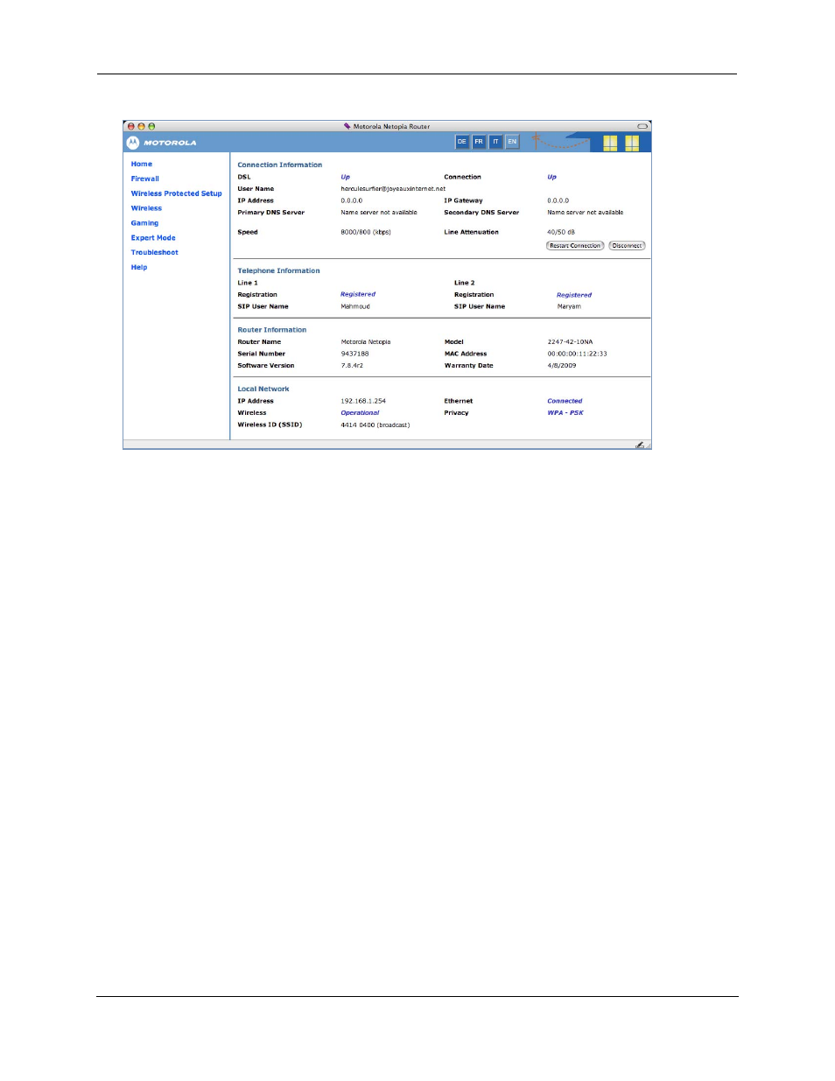Zoom the window with the green button
Viewport: 835px width, 1081px height.
(151, 126)
